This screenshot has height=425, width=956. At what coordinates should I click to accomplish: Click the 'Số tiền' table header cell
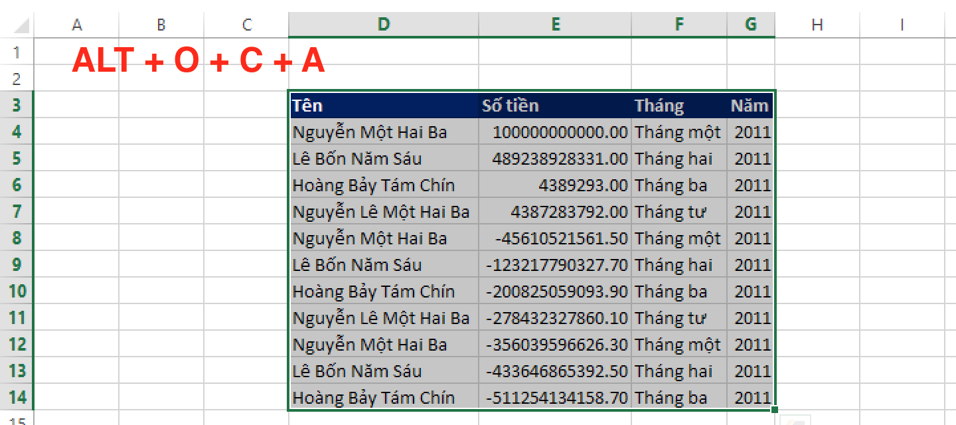pos(555,105)
